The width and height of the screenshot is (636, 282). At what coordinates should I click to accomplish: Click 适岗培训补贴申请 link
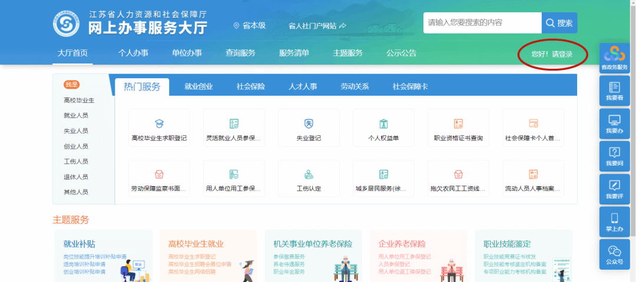[84, 264]
